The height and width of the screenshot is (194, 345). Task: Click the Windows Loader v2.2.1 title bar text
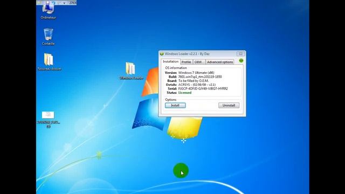click(187, 54)
